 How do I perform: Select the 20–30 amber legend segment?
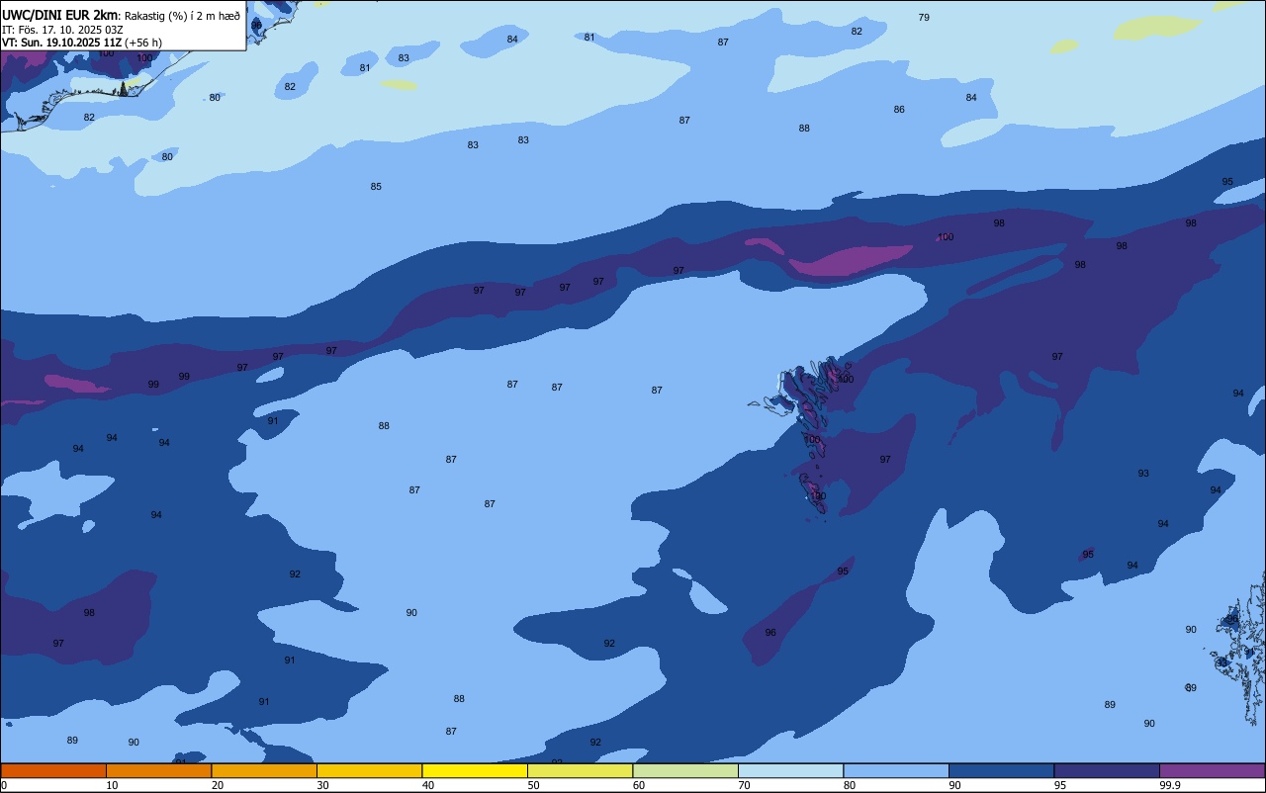click(x=264, y=770)
